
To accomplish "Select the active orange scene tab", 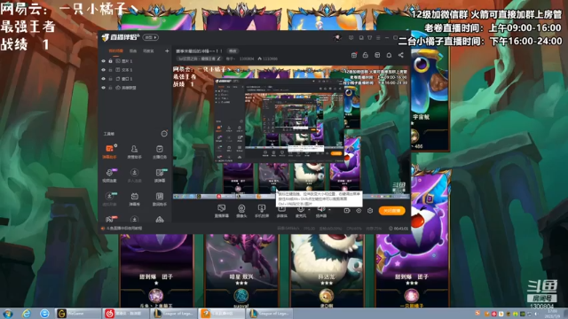I will 115,51.
